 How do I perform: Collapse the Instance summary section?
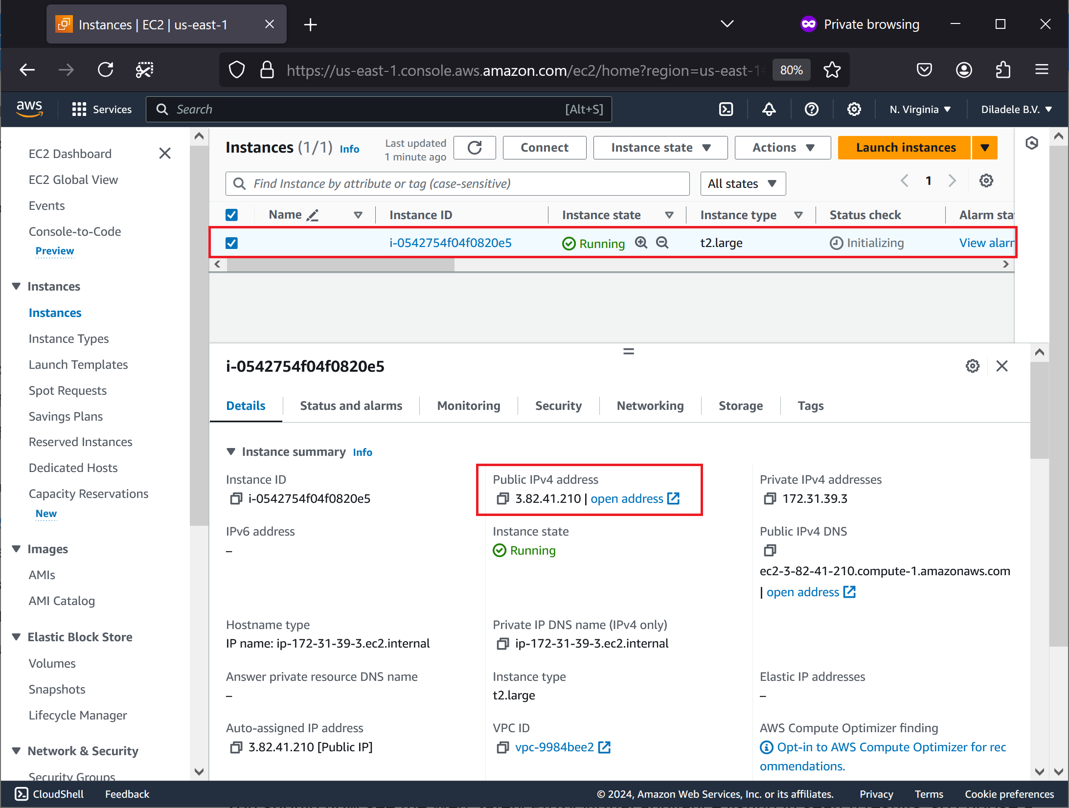pyautogui.click(x=231, y=451)
